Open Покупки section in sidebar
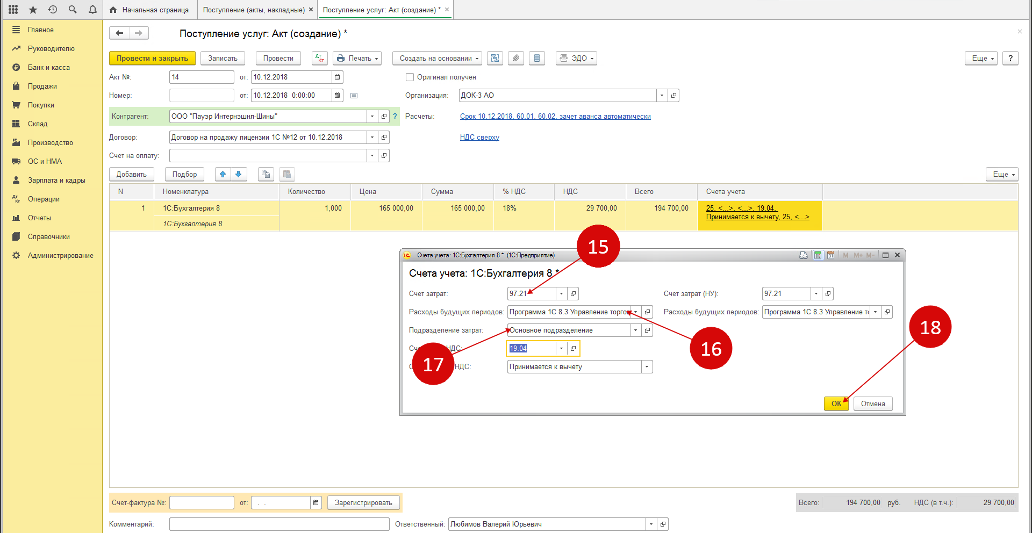1032x533 pixels. [41, 105]
